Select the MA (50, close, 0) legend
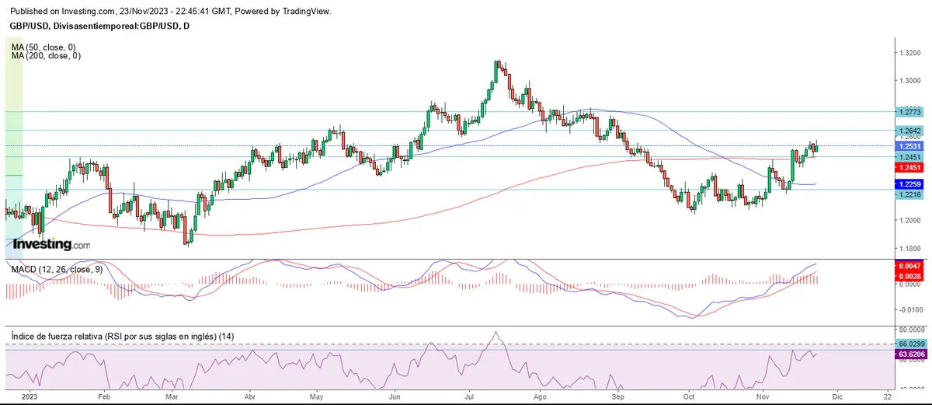The height and width of the screenshot is (405, 932). [x=46, y=47]
